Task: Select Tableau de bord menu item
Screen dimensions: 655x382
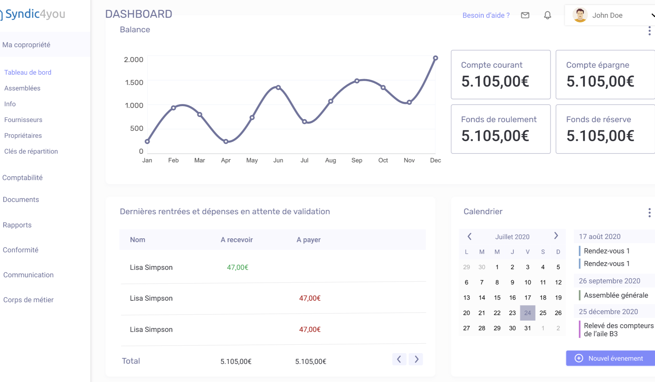Action: 28,72
